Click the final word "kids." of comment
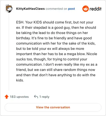The width and height of the screenshot is (106, 116). (x=20, y=80)
